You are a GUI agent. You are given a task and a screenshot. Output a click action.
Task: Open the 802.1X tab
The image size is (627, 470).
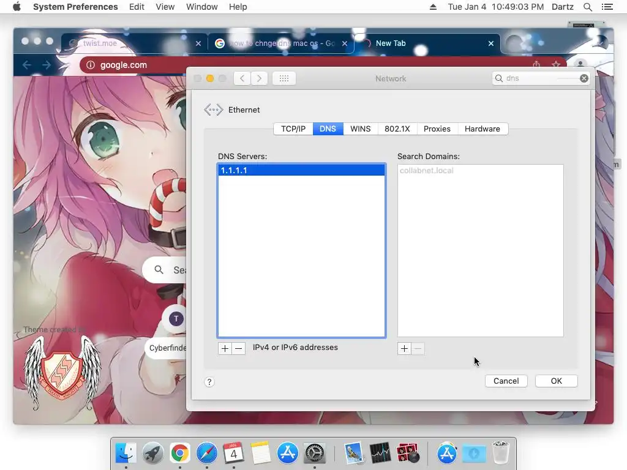tap(397, 129)
